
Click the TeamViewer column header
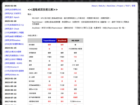pyautogui.click(x=49, y=40)
